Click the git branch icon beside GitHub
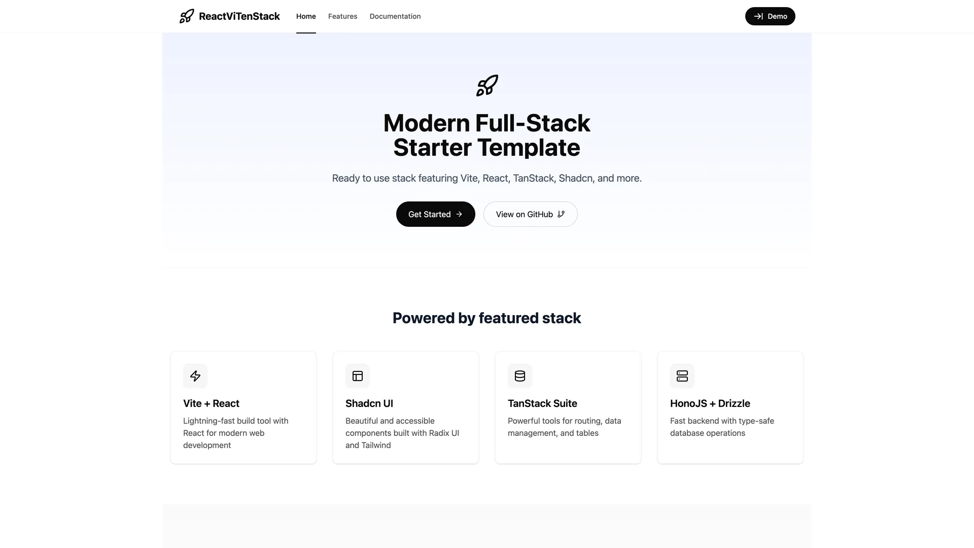Image resolution: width=974 pixels, height=548 pixels. tap(561, 214)
